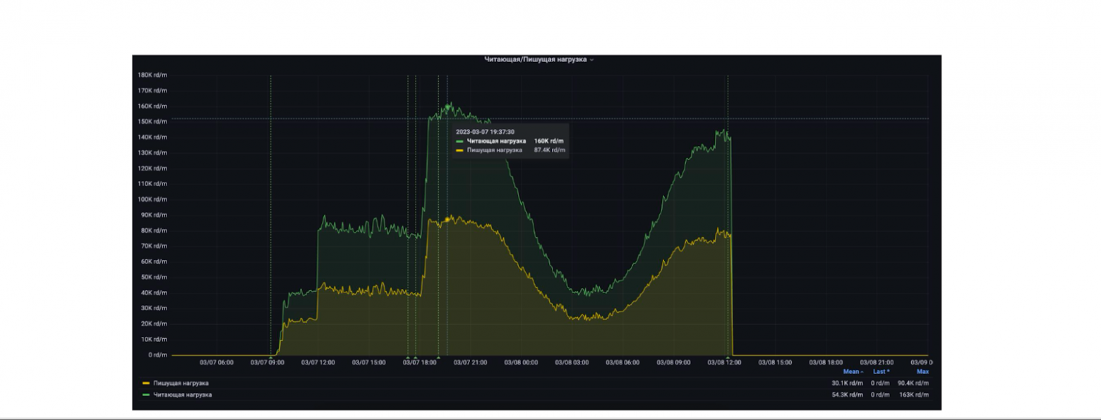Click the highlighted green point at the peak
Image resolution: width=1101 pixels, height=420 pixels.
447,106
